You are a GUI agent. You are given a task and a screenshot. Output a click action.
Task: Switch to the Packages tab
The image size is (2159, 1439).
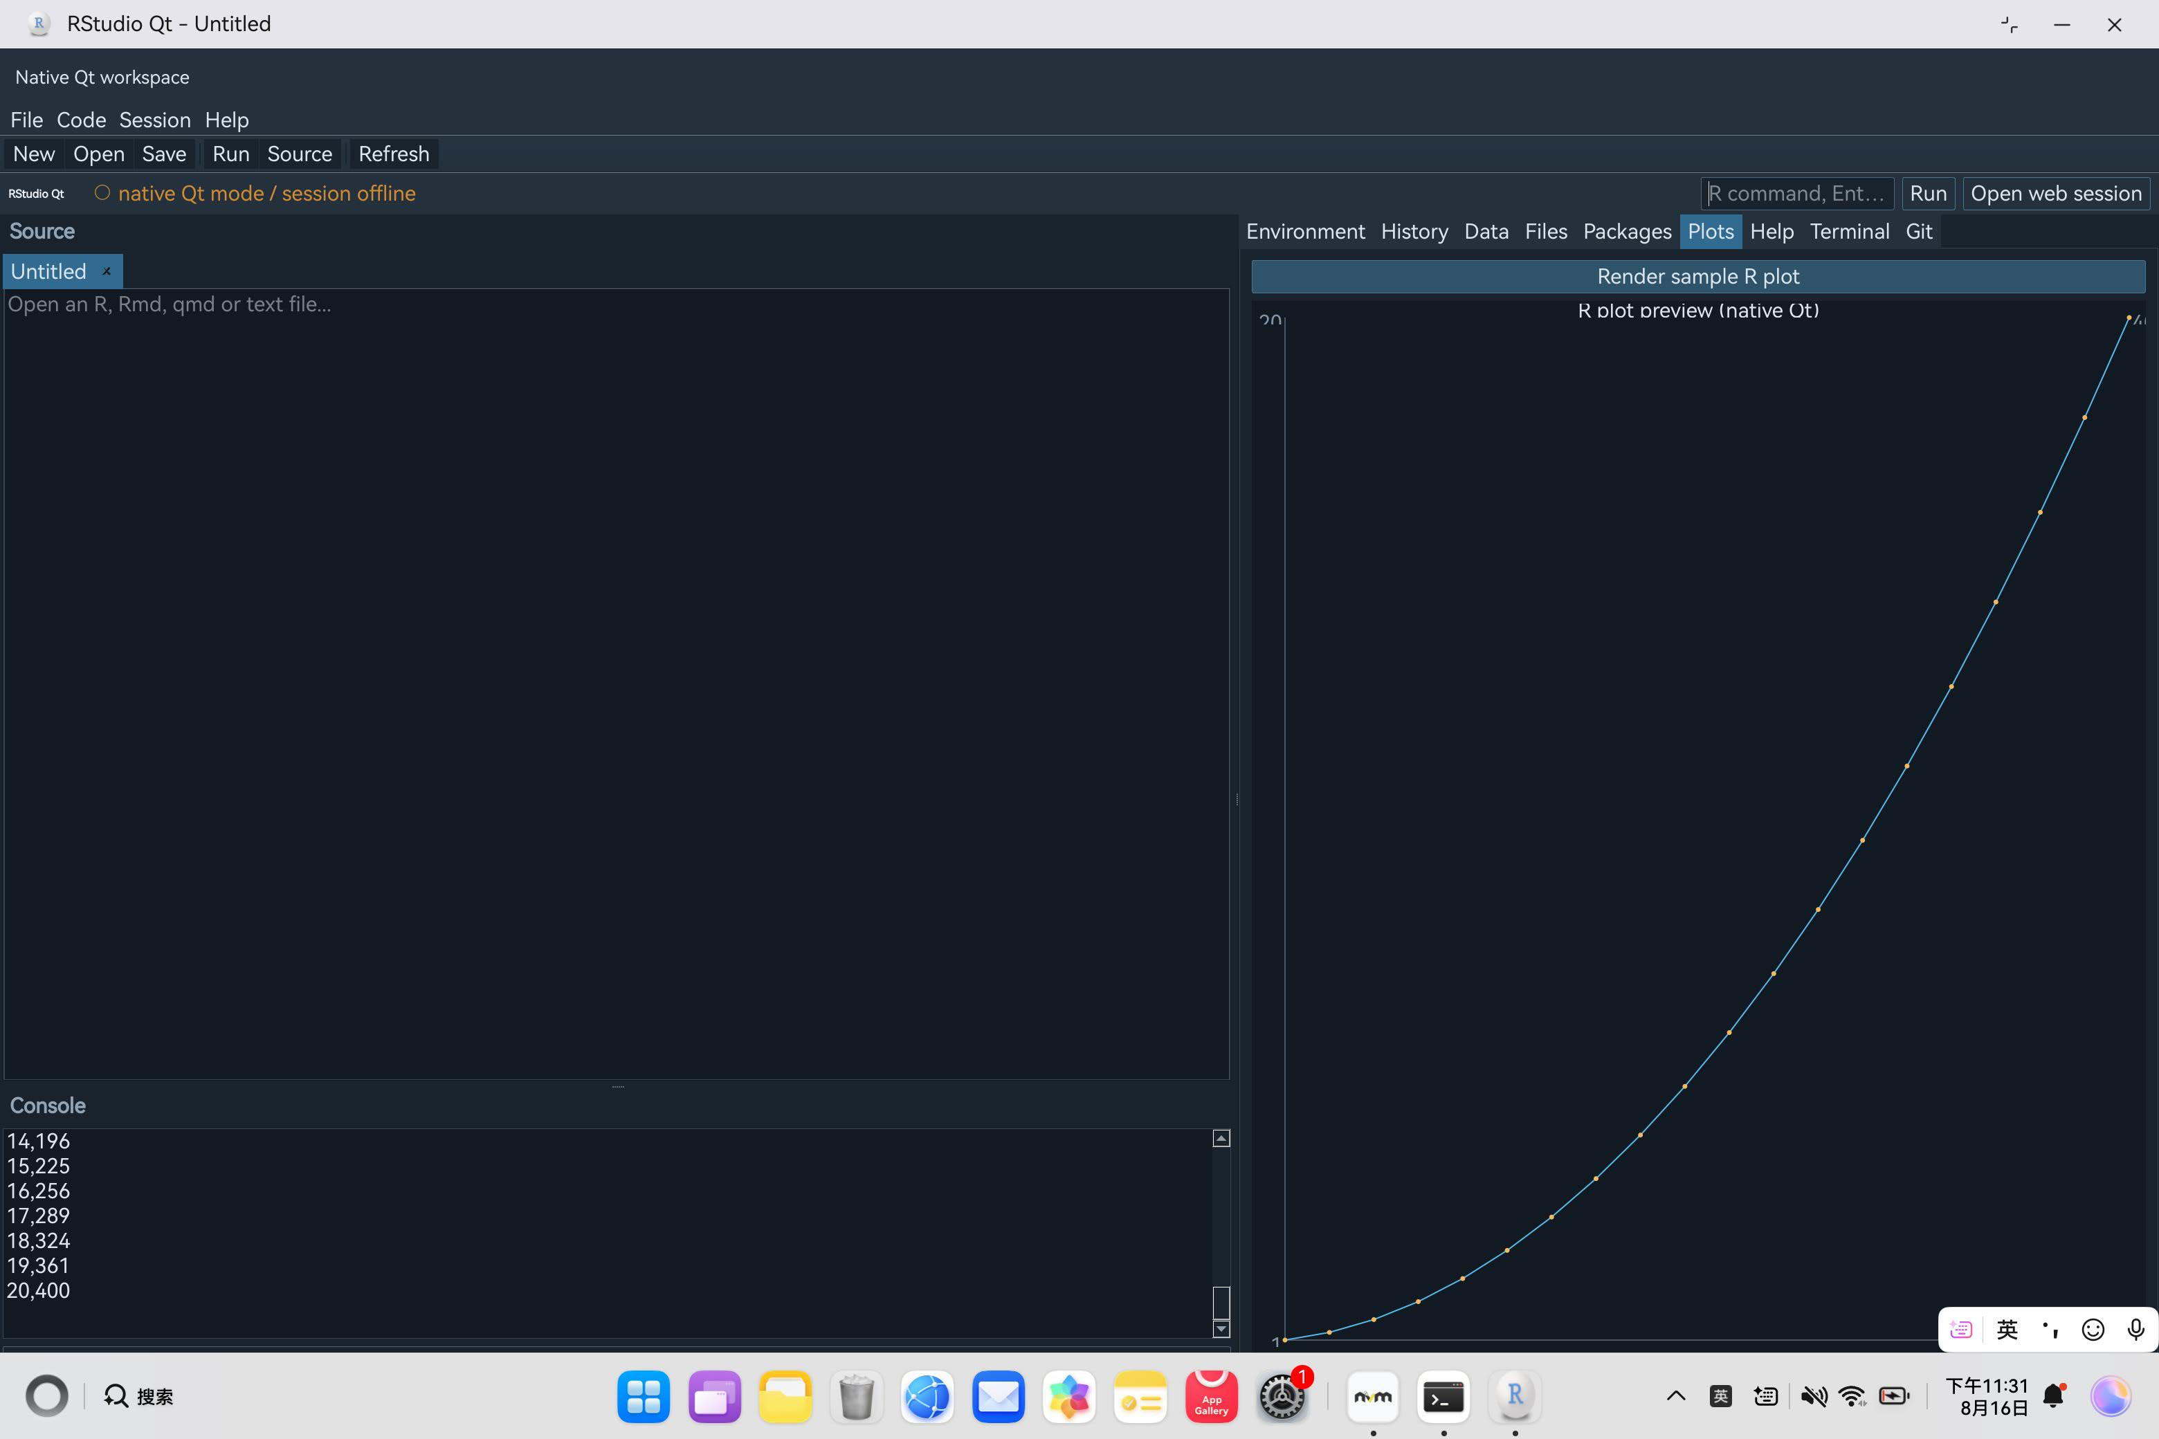(1627, 231)
